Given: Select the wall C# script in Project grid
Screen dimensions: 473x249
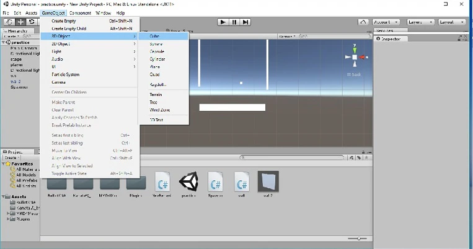Looking at the screenshot, I should tap(242, 181).
